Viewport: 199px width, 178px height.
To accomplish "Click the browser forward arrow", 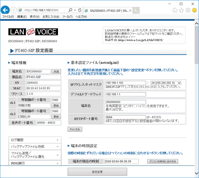I will pos(14,10).
